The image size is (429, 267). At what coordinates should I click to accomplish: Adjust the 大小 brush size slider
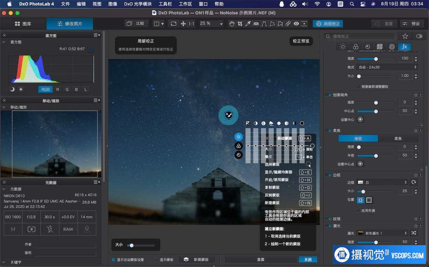point(141,245)
